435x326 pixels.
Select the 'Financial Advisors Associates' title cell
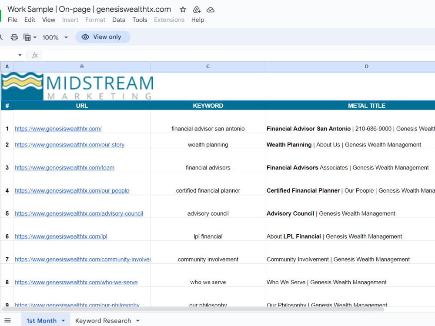350,160
